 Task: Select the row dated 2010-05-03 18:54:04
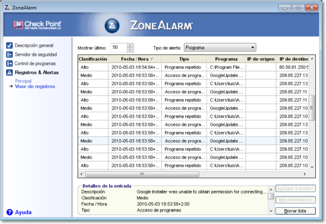pos(193,67)
